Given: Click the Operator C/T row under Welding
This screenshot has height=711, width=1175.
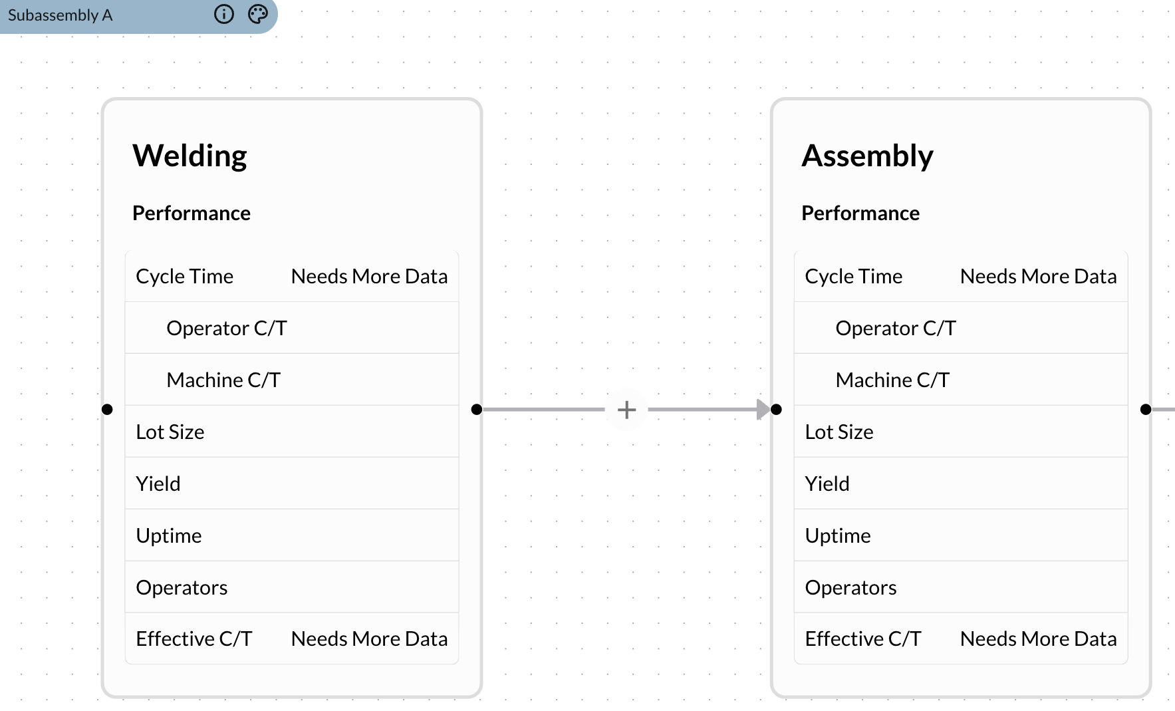Looking at the screenshot, I should tap(226, 327).
